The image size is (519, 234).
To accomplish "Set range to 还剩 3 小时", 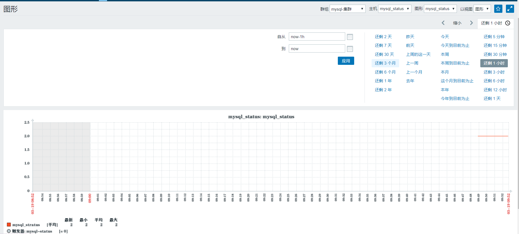I will click(494, 72).
